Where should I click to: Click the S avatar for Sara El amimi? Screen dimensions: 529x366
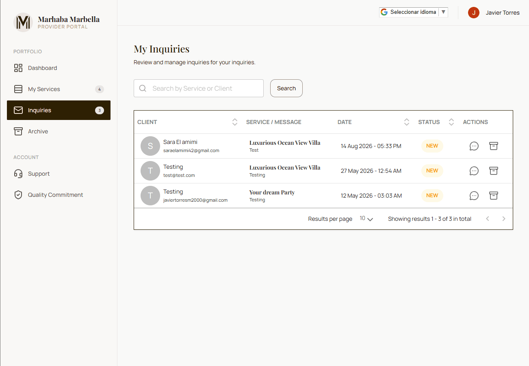tap(150, 146)
